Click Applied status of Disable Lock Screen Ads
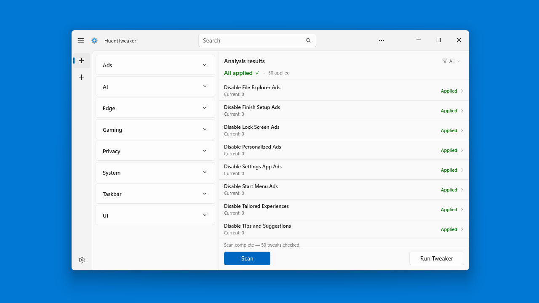The height and width of the screenshot is (303, 539). click(449, 130)
